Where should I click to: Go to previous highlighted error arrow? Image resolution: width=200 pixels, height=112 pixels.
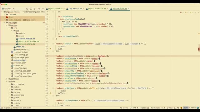tap(195, 12)
